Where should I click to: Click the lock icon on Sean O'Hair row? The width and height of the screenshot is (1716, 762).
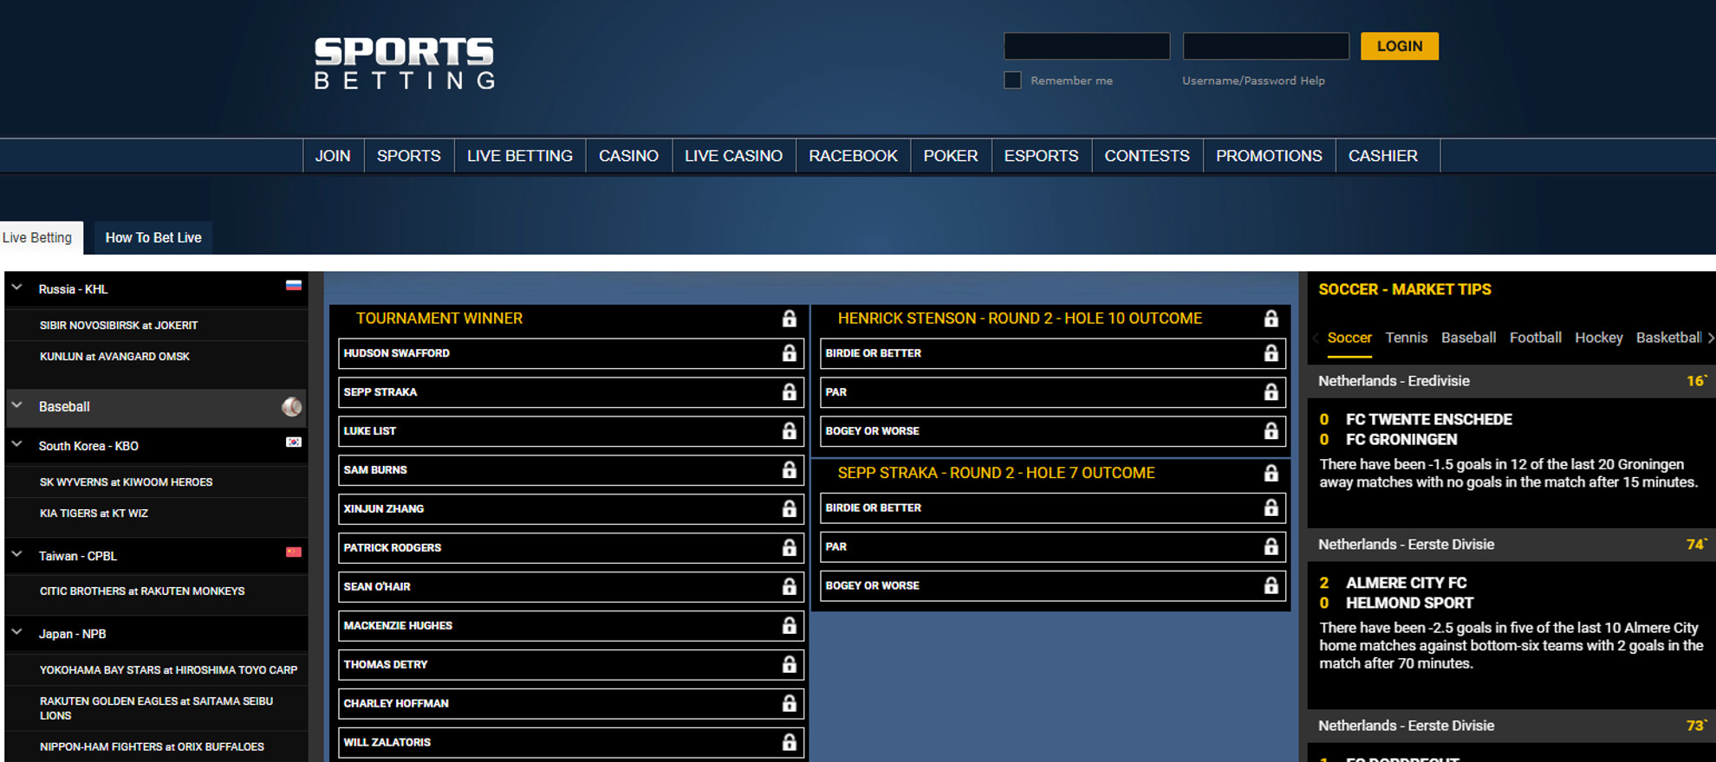point(789,587)
